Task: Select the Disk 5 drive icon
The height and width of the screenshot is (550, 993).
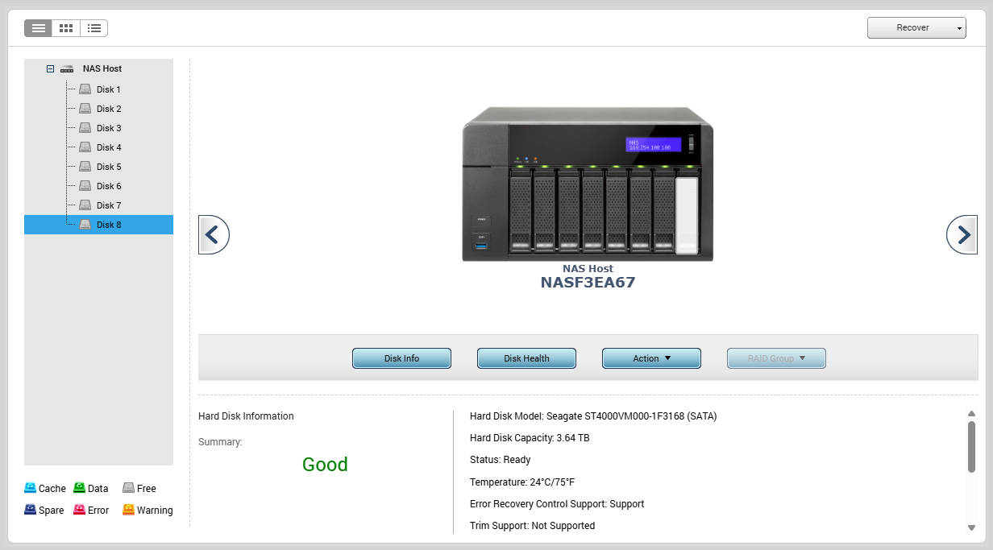Action: tap(85, 167)
